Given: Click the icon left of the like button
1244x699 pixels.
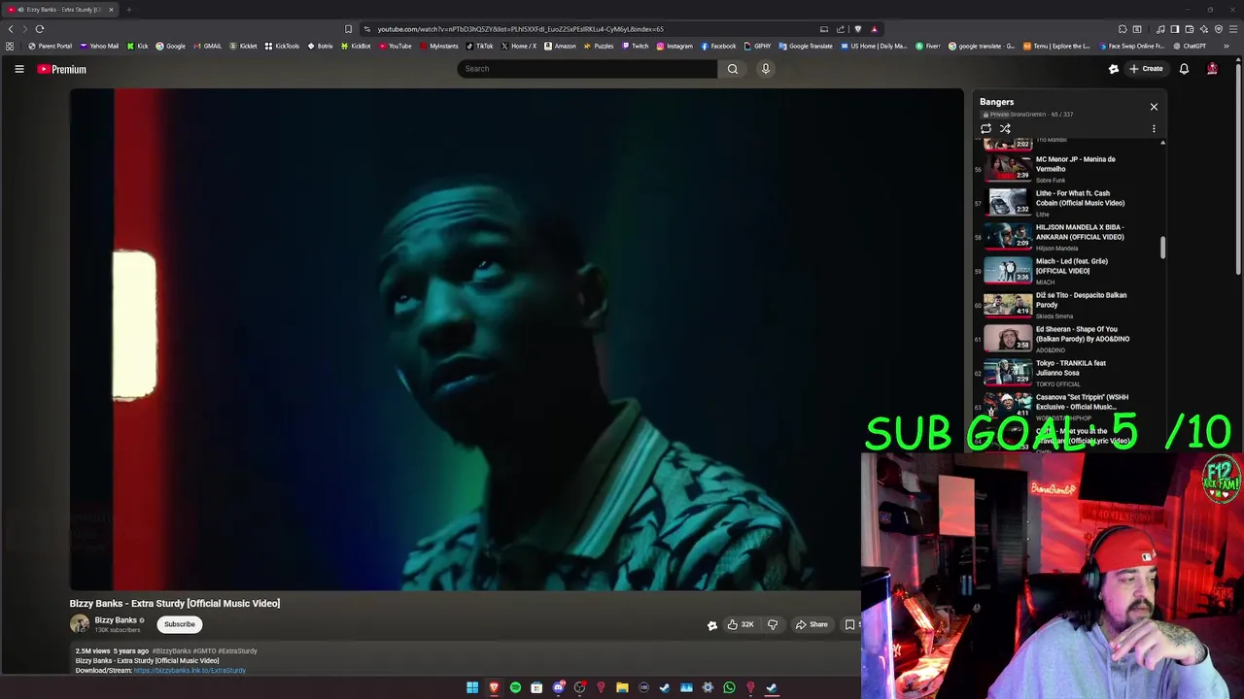Looking at the screenshot, I should [x=712, y=625].
